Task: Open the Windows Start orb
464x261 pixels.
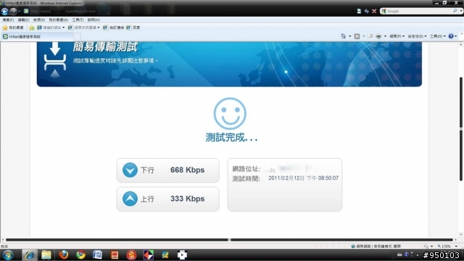Action: (8, 254)
